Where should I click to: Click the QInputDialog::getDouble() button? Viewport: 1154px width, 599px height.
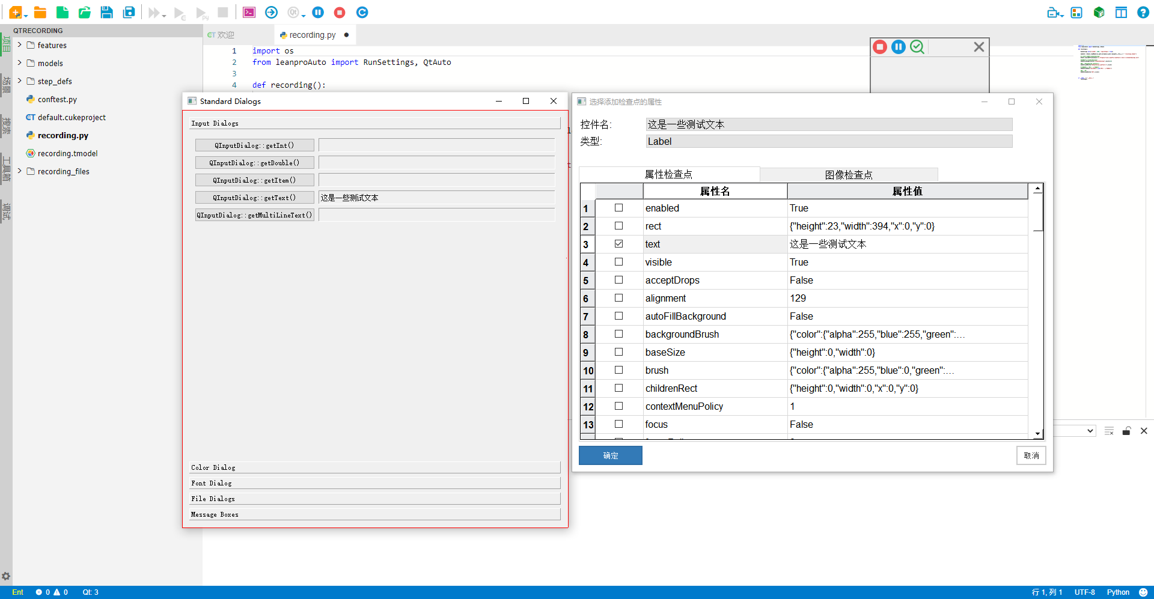255,163
